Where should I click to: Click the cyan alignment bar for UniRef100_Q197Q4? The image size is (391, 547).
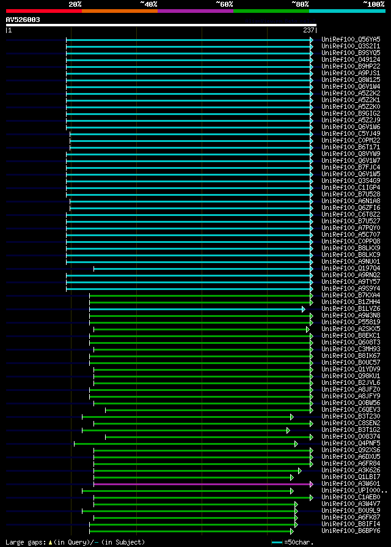[203, 269]
